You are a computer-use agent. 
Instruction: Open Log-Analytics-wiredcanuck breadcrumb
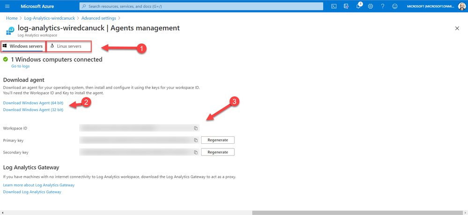click(50, 18)
